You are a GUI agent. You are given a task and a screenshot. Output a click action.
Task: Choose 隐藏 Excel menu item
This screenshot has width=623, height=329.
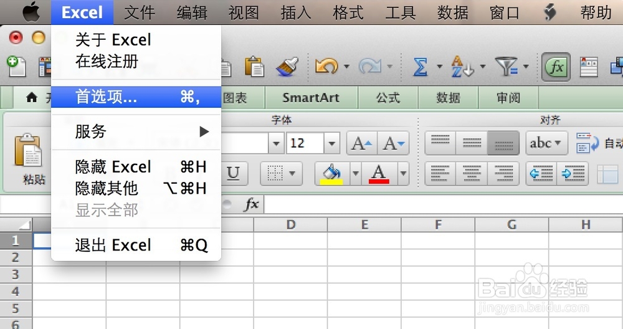point(136,167)
